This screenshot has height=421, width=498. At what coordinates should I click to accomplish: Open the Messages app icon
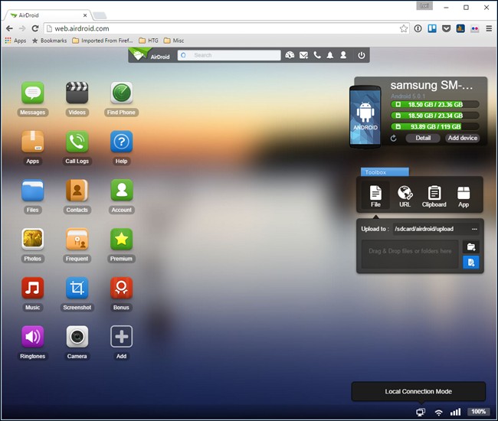32,93
